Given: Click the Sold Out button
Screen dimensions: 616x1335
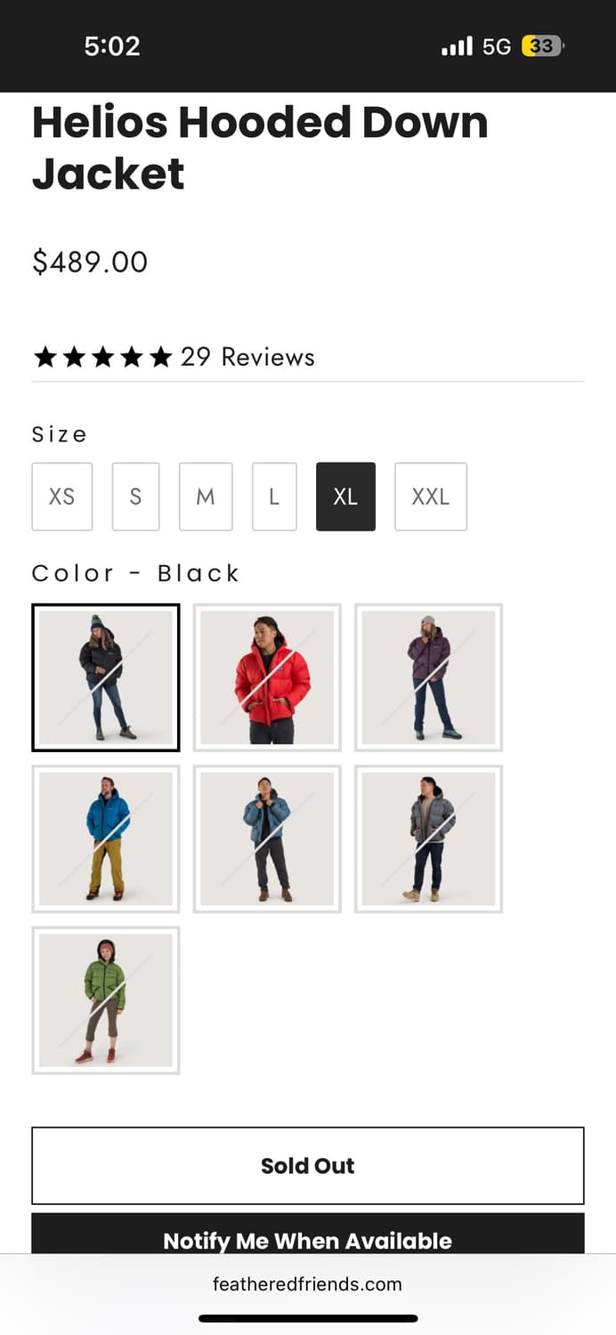Looking at the screenshot, I should (x=308, y=1166).
